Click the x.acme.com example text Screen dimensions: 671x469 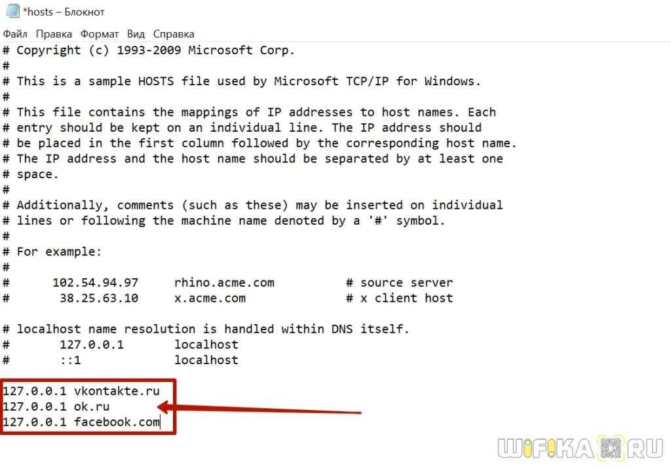coord(210,298)
